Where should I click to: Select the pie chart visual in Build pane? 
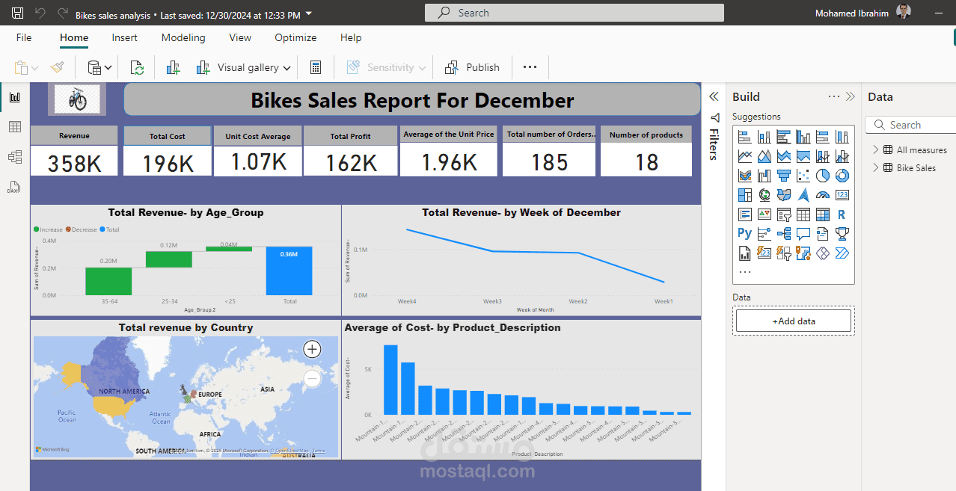[822, 175]
